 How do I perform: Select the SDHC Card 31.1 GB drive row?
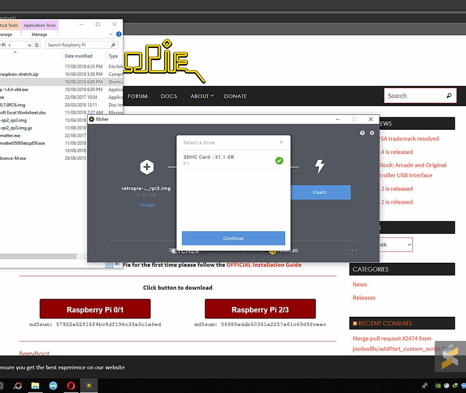[233, 160]
